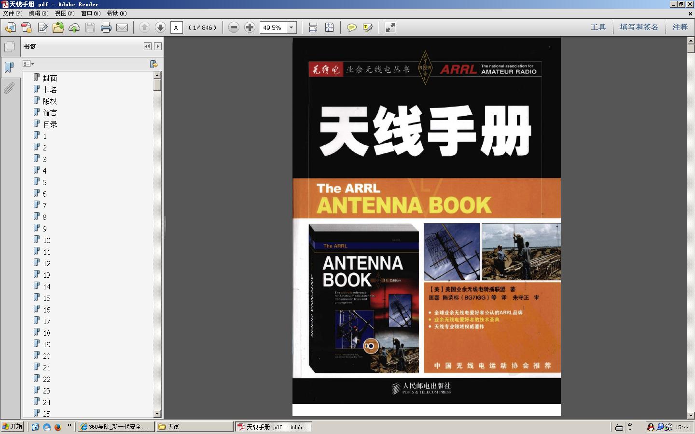The image size is (695, 434).
Task: Select bookmark chapter 10
Action: (47, 240)
